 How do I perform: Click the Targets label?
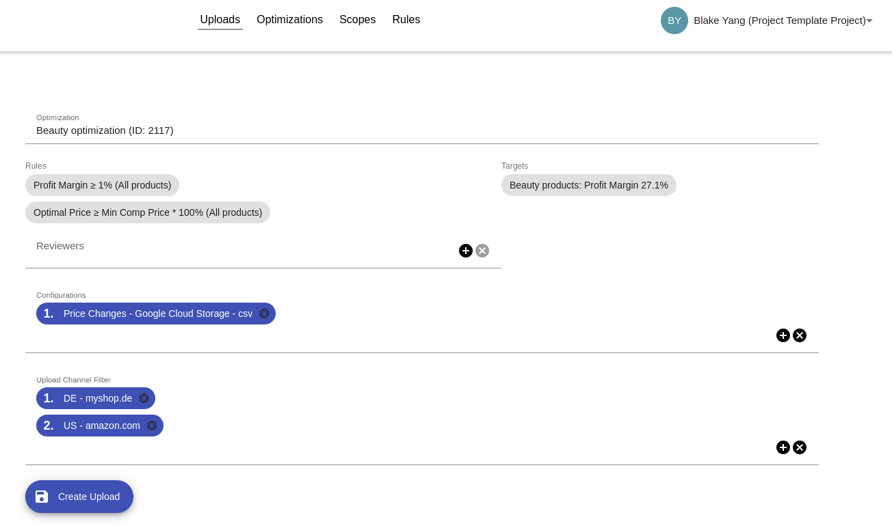tap(514, 166)
